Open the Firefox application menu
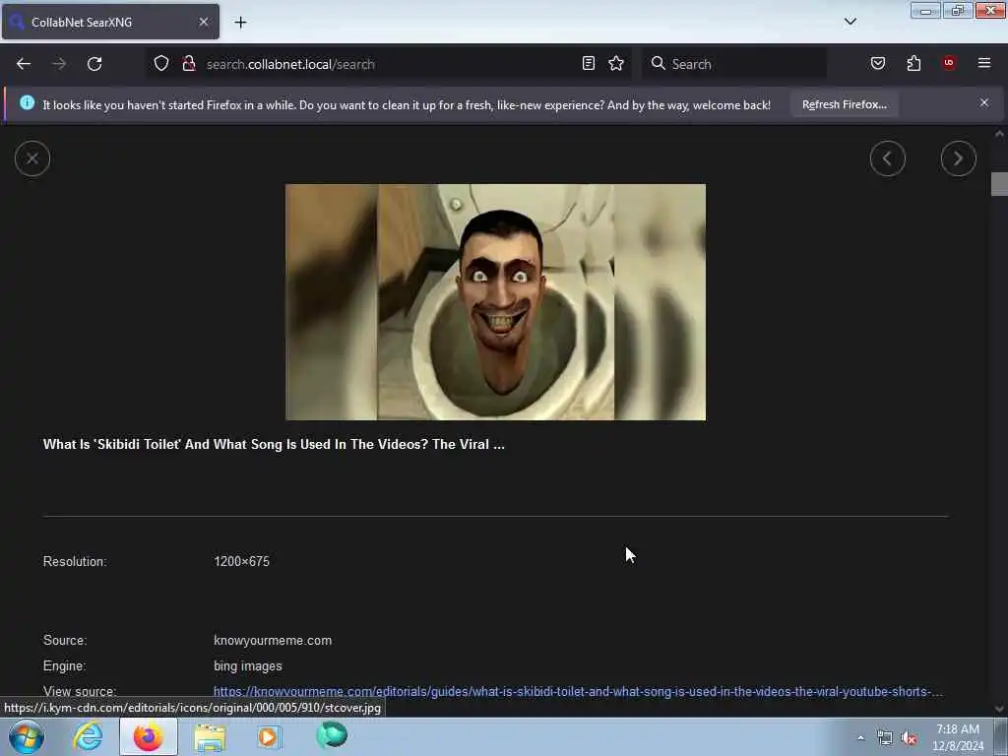The width and height of the screenshot is (1008, 756). point(984,63)
